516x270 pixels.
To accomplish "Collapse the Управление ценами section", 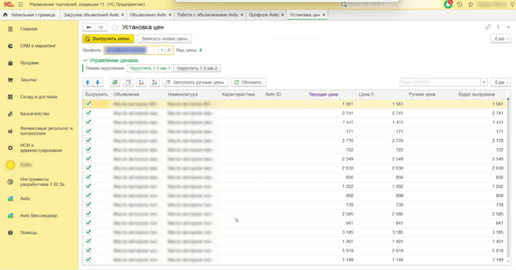I will (x=85, y=60).
